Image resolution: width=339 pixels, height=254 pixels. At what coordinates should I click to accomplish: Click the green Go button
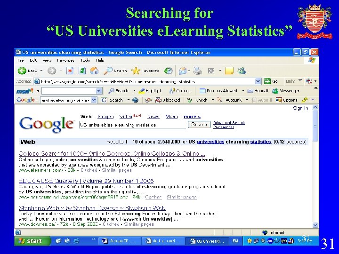click(271, 81)
